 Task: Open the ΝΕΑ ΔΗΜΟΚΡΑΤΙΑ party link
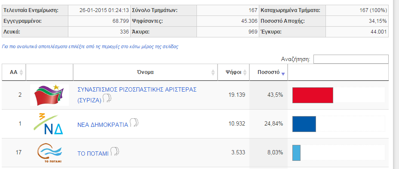(x=103, y=125)
